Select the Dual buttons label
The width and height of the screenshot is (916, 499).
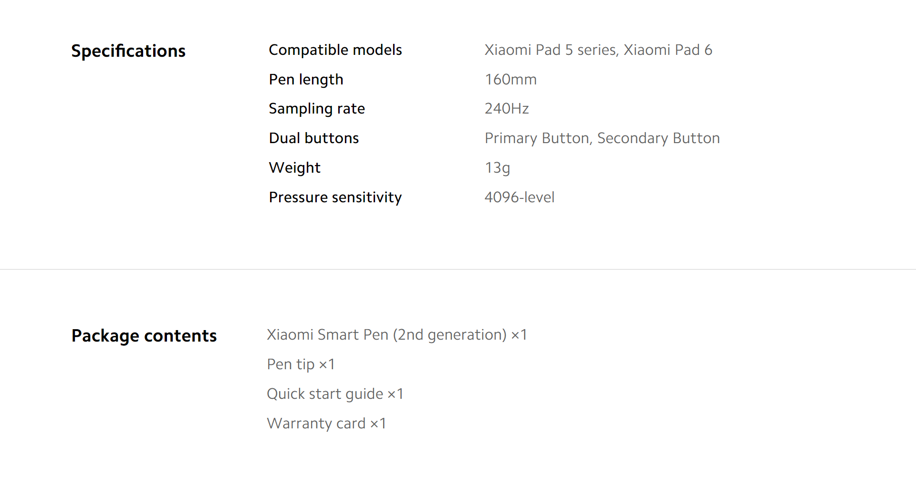click(314, 138)
